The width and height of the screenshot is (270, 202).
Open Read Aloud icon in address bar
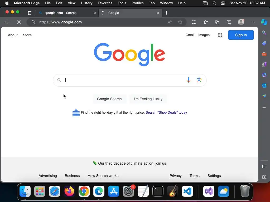point(170,22)
